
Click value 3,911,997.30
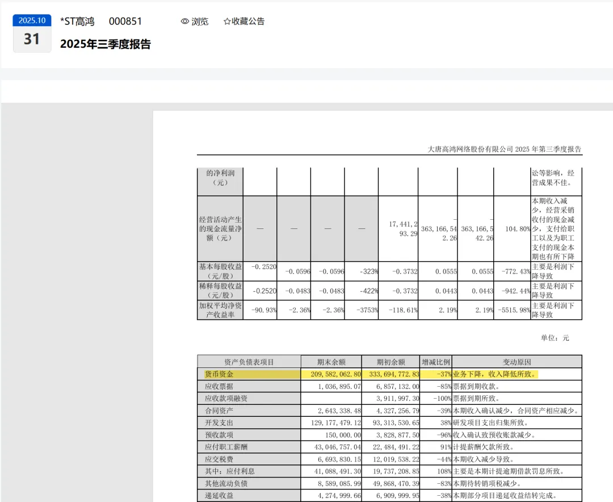397,398
